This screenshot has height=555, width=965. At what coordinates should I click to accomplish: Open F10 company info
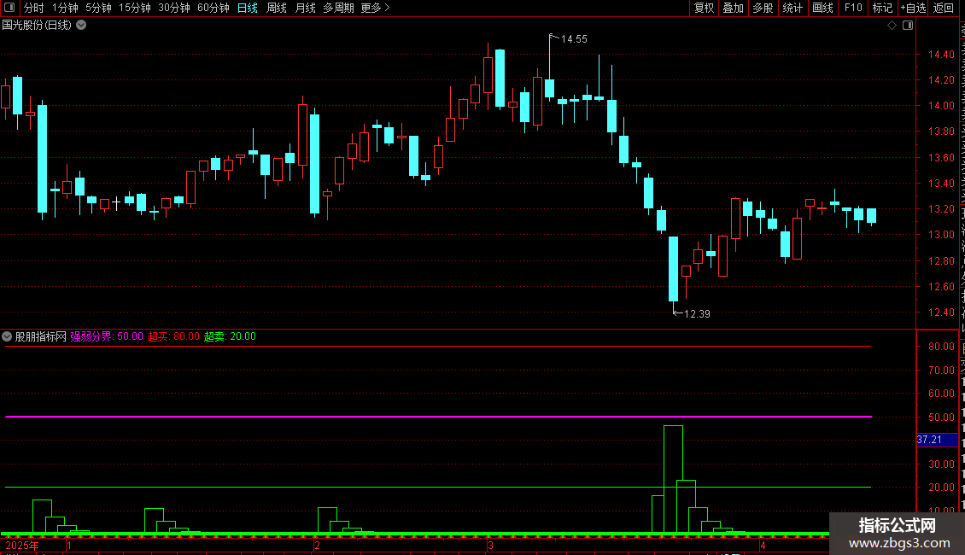(x=853, y=8)
